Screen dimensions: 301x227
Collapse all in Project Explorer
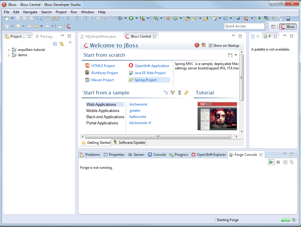click(x=55, y=44)
